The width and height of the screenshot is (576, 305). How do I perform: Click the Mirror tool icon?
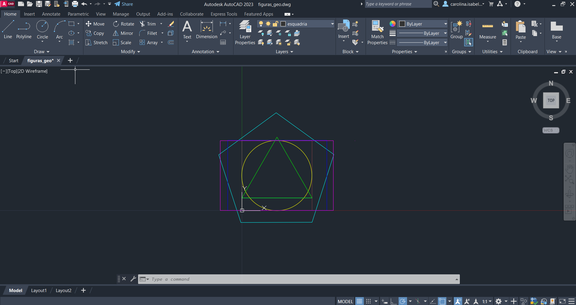click(x=116, y=33)
